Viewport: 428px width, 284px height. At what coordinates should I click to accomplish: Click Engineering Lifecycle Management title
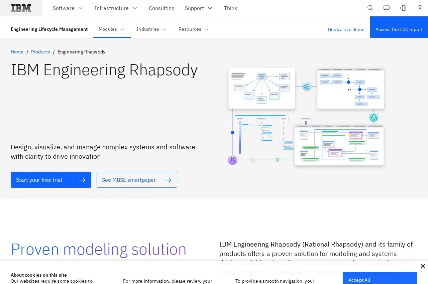tap(49, 29)
